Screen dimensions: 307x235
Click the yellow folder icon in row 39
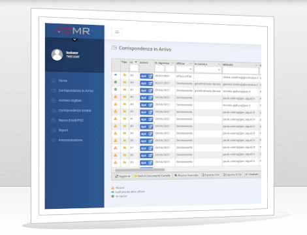click(x=125, y=133)
